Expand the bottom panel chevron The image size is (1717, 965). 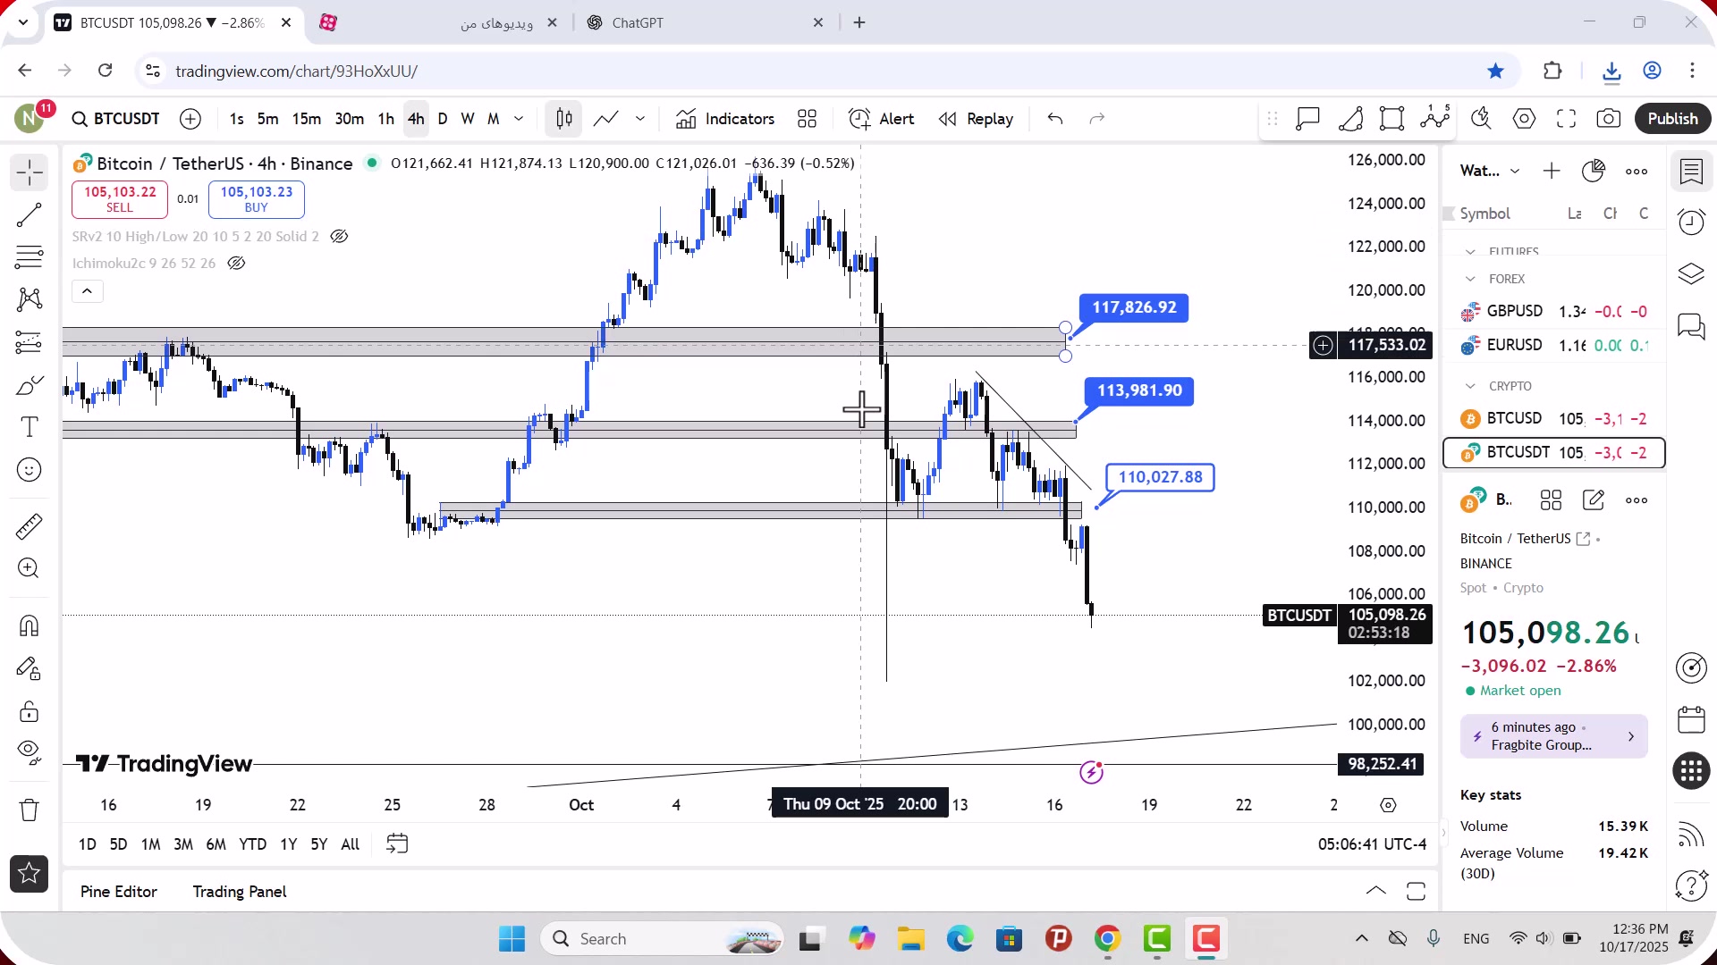(x=1376, y=891)
